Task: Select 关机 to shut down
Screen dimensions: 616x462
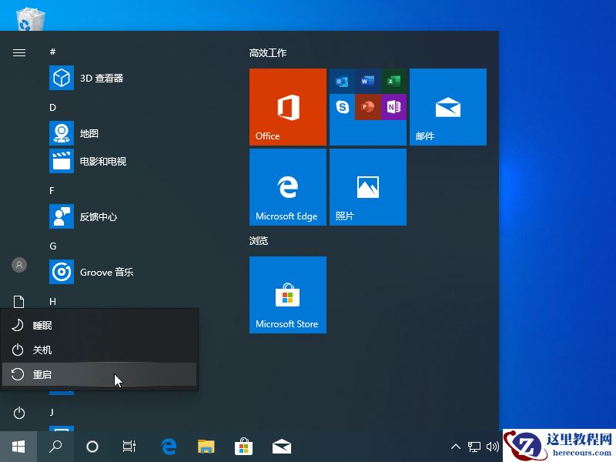Action: point(42,350)
